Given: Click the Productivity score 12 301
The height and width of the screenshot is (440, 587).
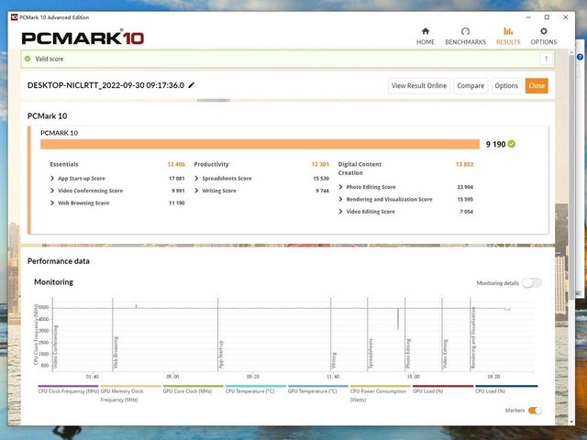Looking at the screenshot, I should tap(320, 164).
